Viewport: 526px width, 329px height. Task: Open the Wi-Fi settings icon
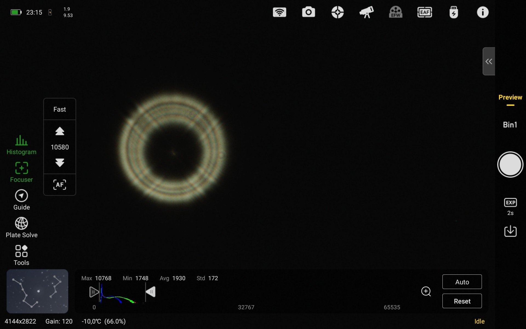coord(279,12)
